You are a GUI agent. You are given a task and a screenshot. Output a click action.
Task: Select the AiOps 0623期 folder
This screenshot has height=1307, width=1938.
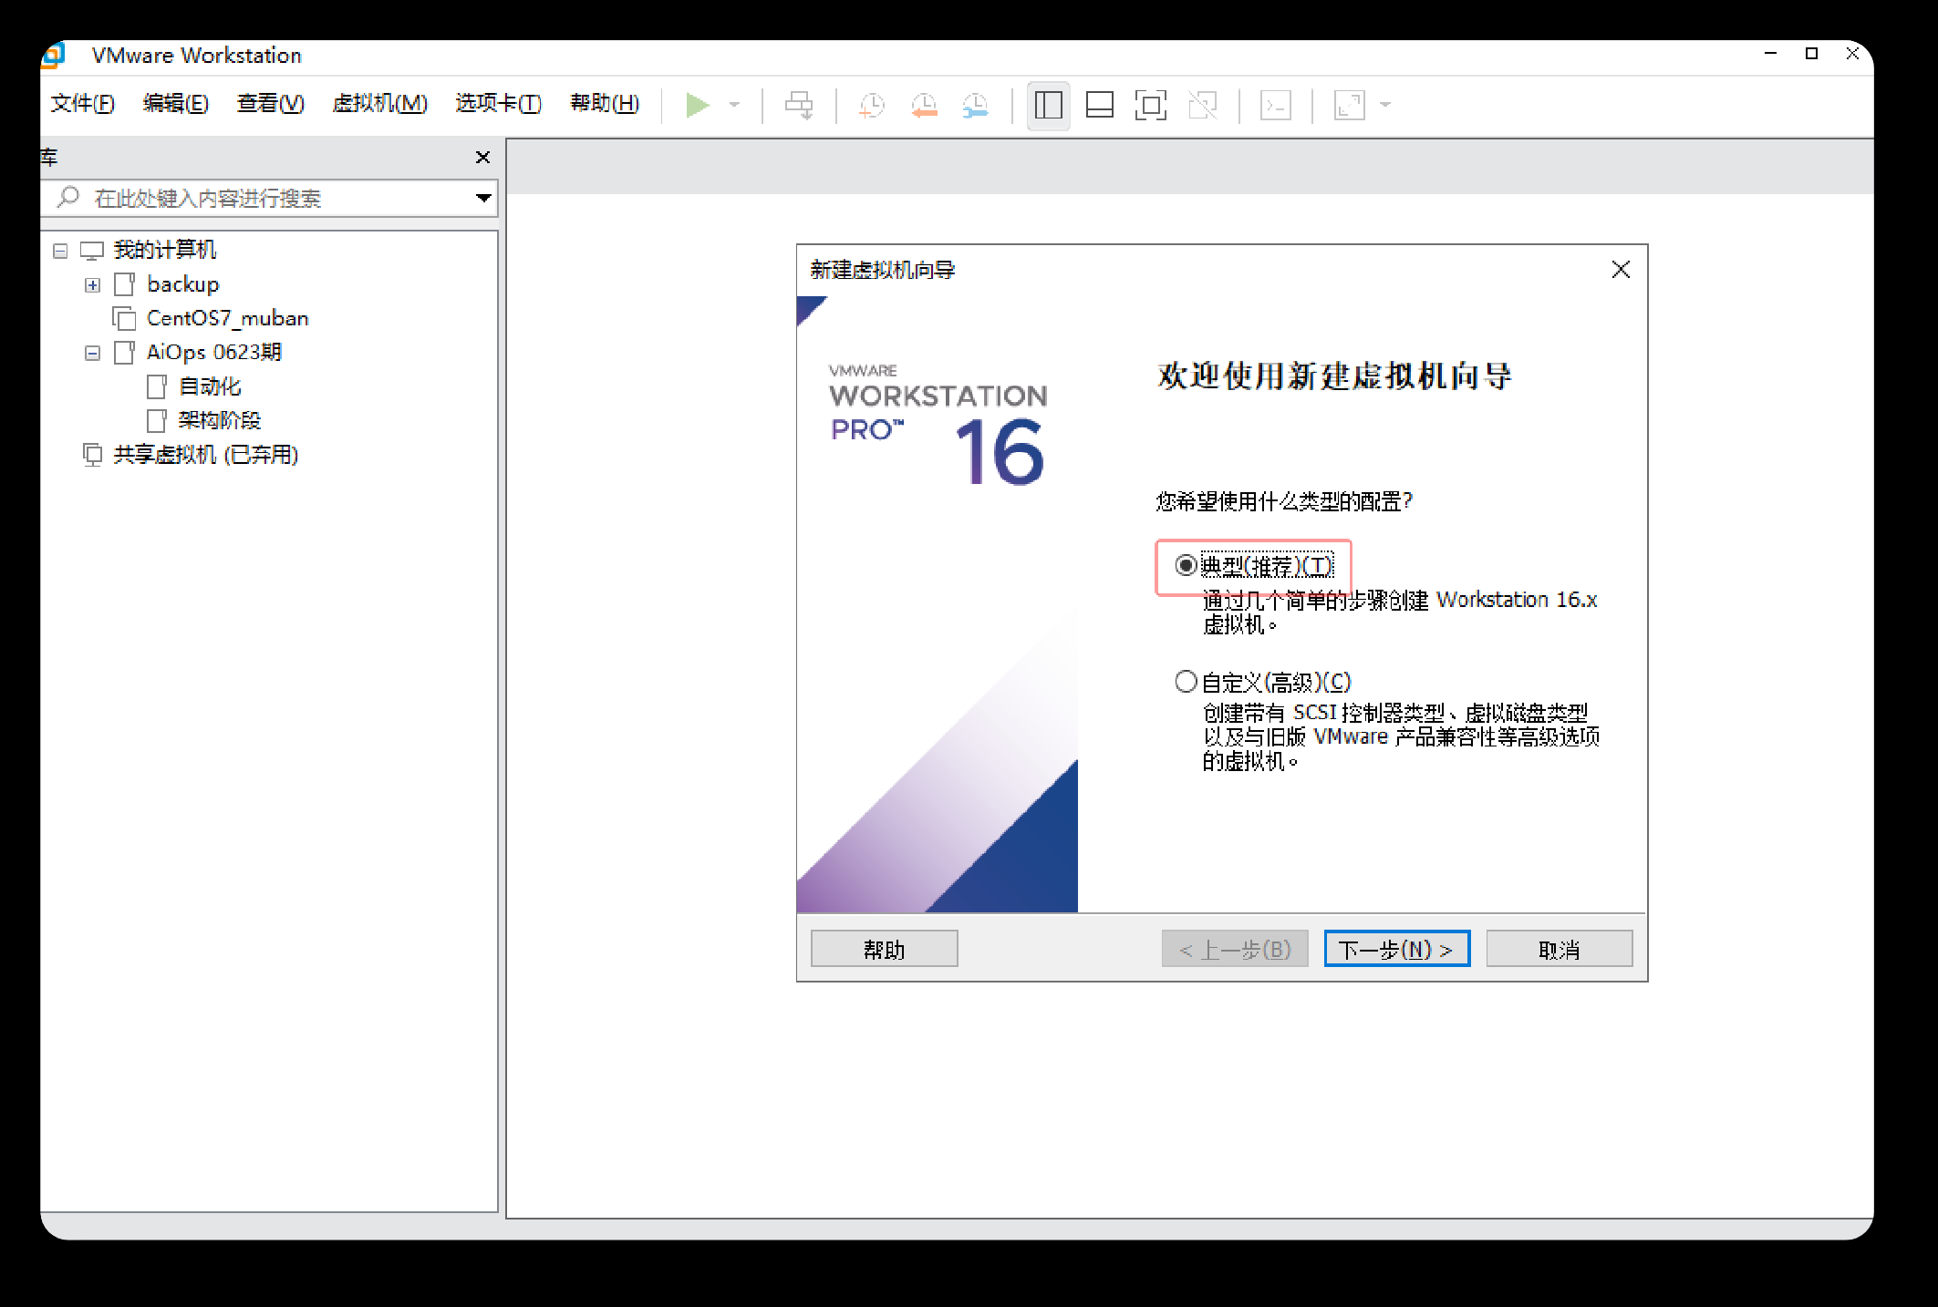click(x=214, y=352)
